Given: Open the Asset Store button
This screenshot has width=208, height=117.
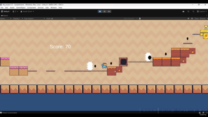Looking at the screenshot, I should tap(27, 11).
